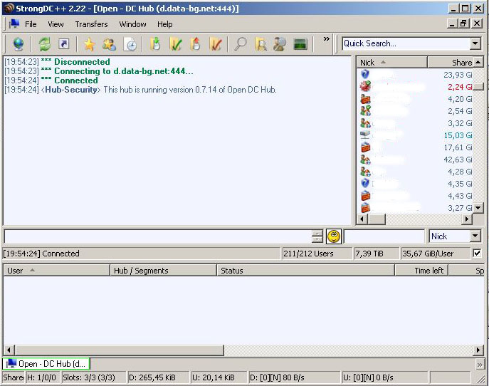Click transfers horizontal scrollbar right arrow
Image resolution: width=489 pixels, height=386 pixels.
point(478,350)
